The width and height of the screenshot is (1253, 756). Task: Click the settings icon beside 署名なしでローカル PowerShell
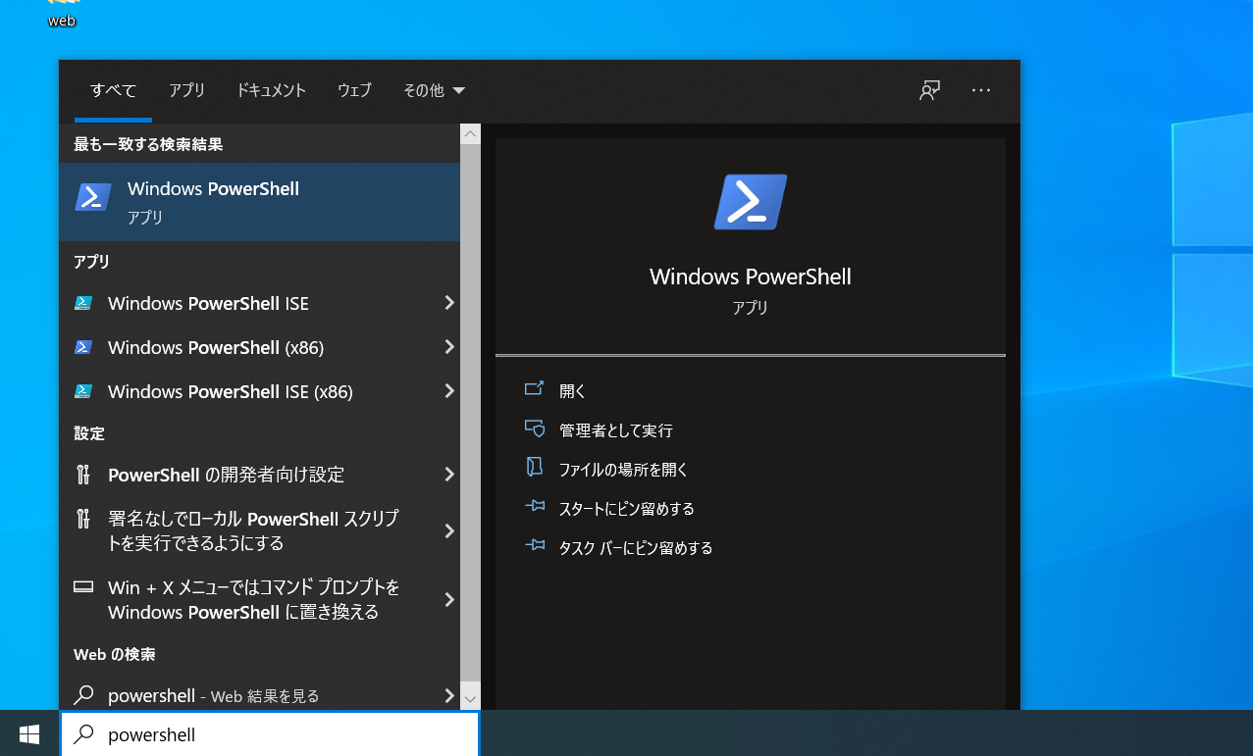(83, 519)
